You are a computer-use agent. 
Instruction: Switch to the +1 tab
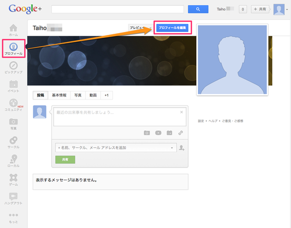pyautogui.click(x=107, y=95)
